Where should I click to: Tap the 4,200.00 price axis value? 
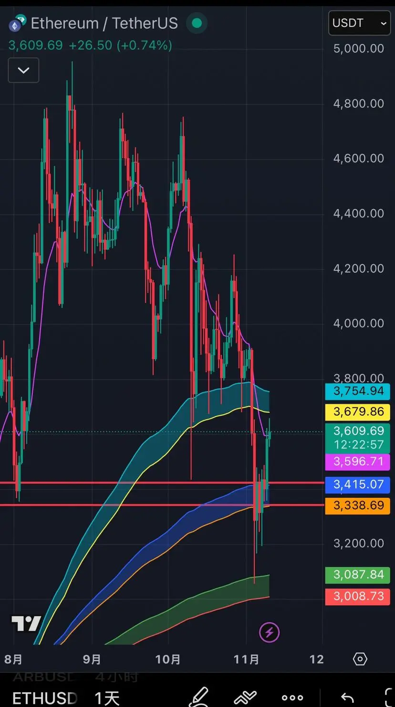click(x=358, y=268)
